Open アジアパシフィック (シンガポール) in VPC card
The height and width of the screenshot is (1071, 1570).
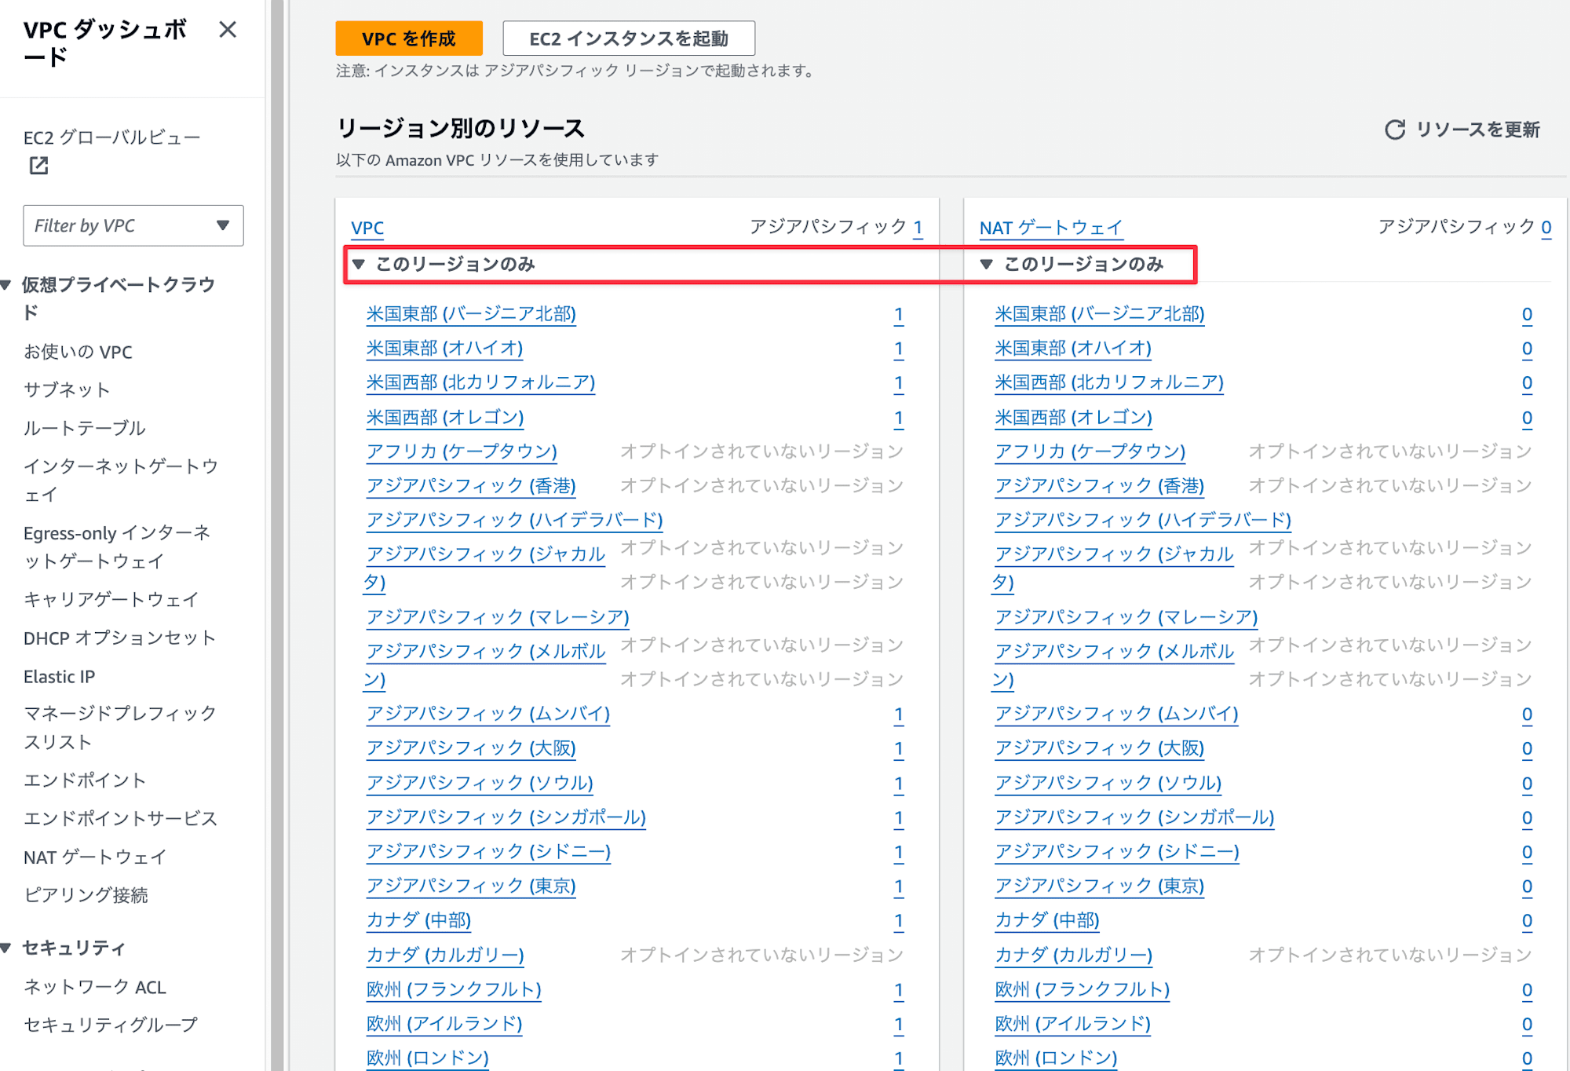click(x=506, y=817)
